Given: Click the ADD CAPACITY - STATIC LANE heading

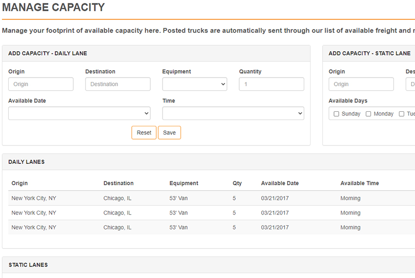Looking at the screenshot, I should (370, 54).
